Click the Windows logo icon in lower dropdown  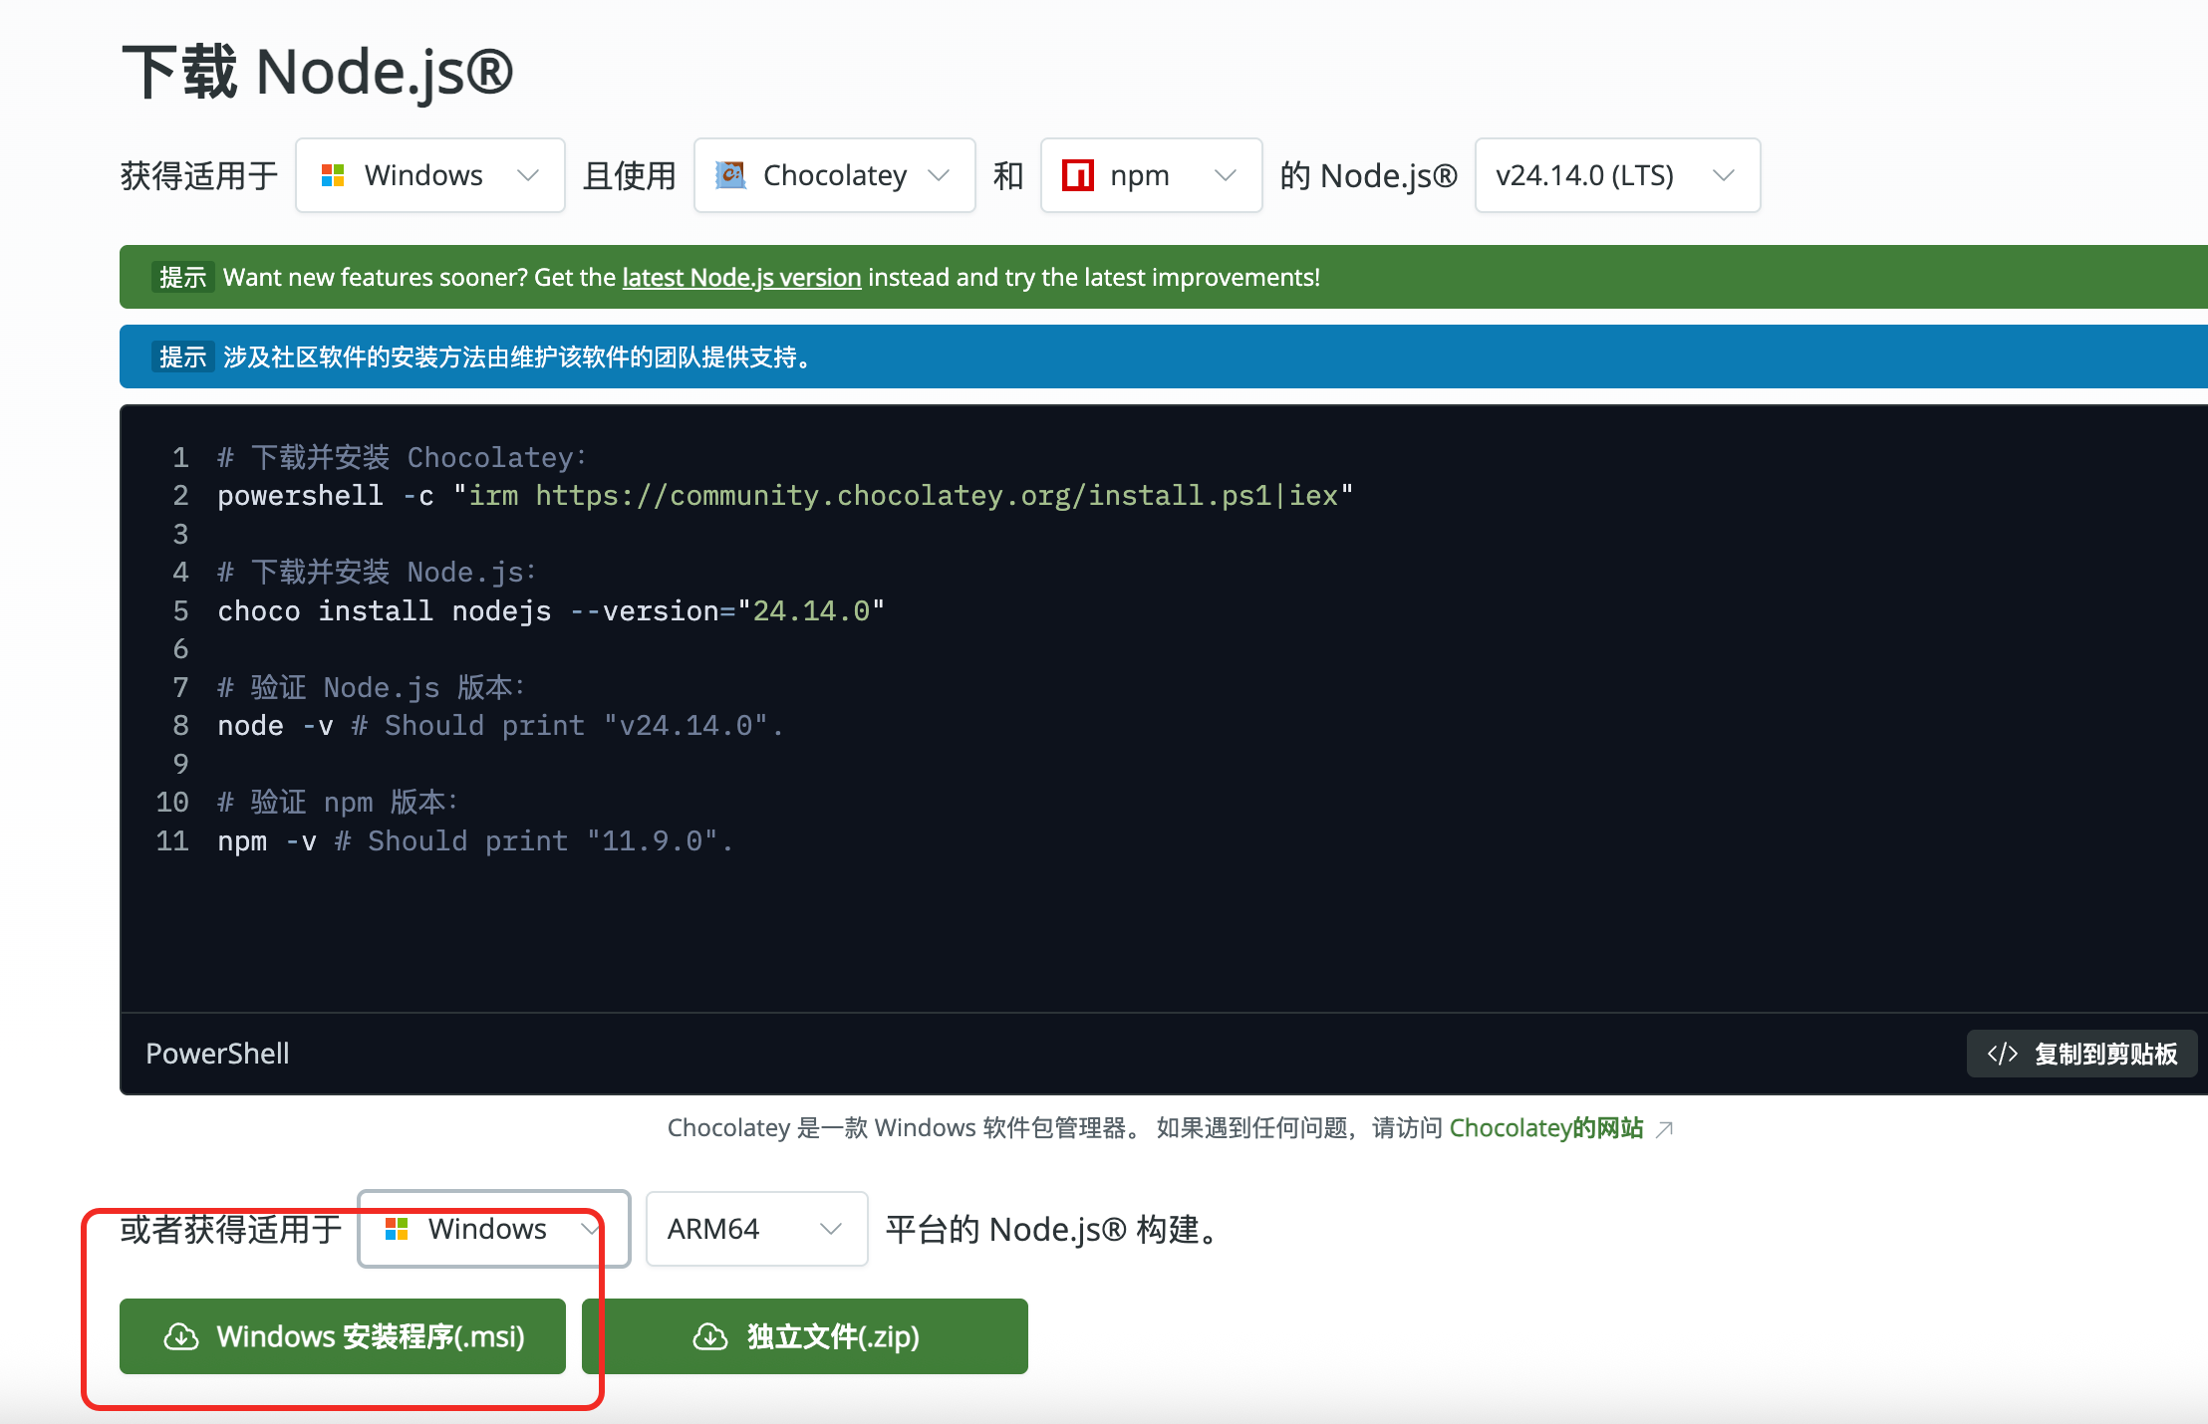(x=397, y=1229)
